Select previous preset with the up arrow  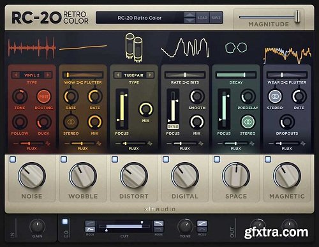click(x=189, y=15)
